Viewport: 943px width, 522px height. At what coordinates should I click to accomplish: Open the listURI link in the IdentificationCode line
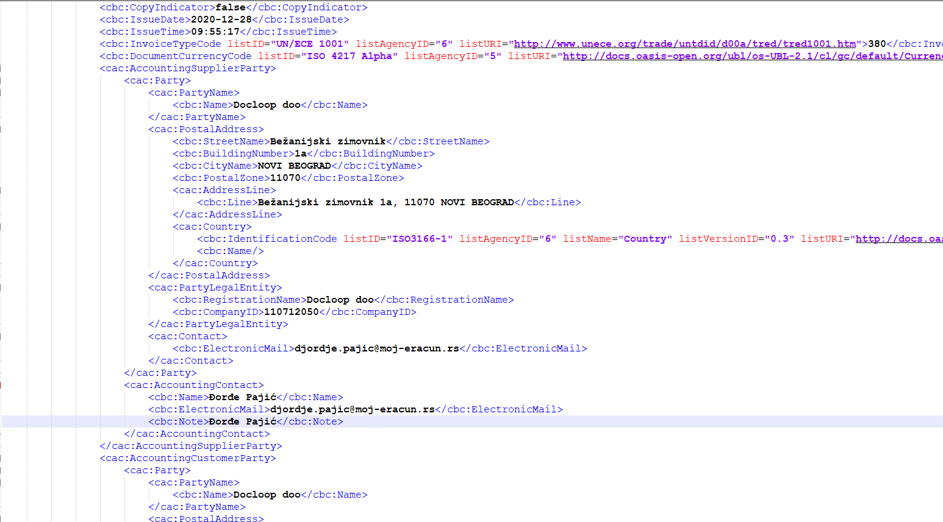click(899, 239)
